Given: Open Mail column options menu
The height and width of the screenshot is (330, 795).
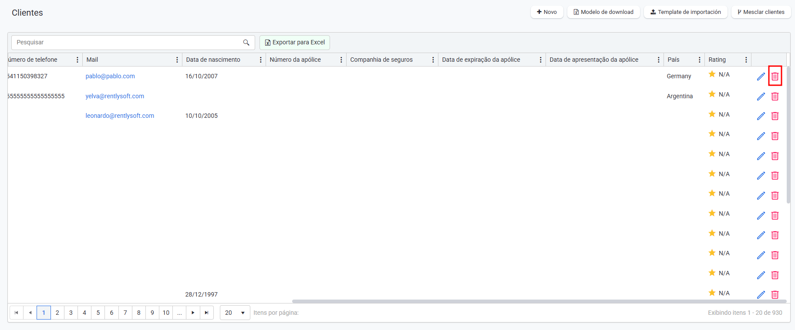Looking at the screenshot, I should coord(177,60).
